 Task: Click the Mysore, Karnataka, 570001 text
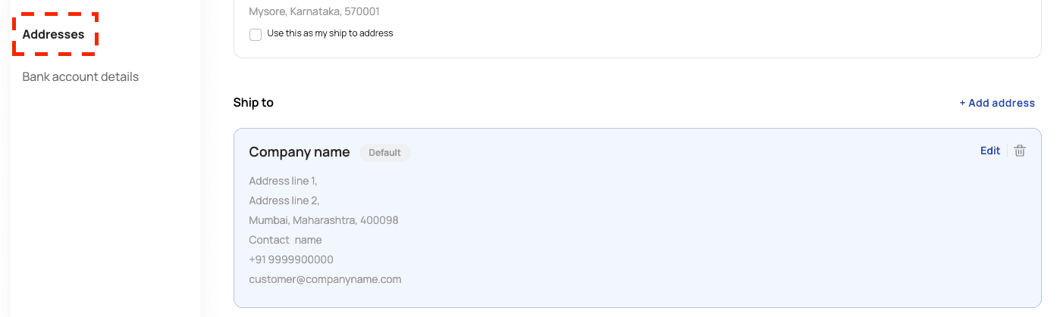pos(314,11)
